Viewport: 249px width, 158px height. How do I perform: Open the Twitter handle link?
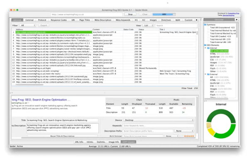[229, 15]
